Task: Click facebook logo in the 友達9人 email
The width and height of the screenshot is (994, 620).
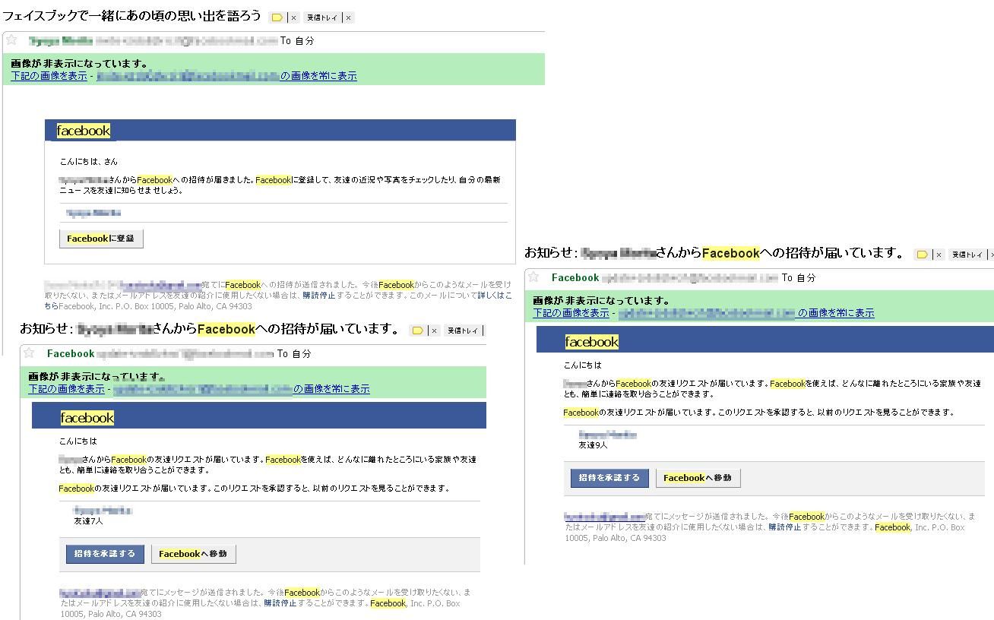Action: [x=592, y=342]
